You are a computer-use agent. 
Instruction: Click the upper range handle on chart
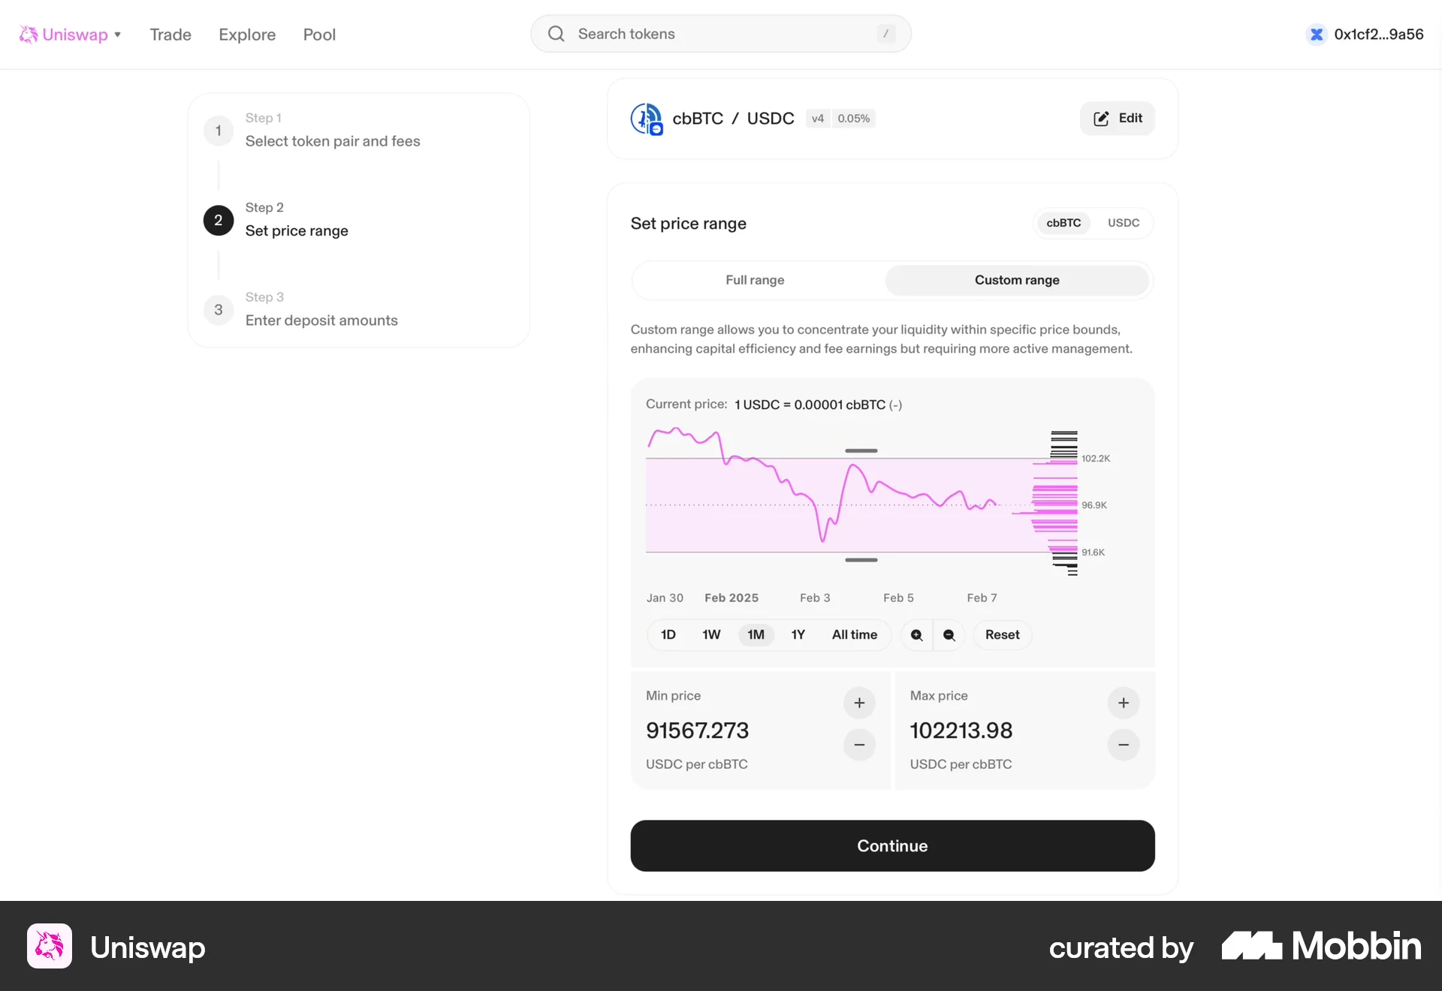click(x=861, y=451)
